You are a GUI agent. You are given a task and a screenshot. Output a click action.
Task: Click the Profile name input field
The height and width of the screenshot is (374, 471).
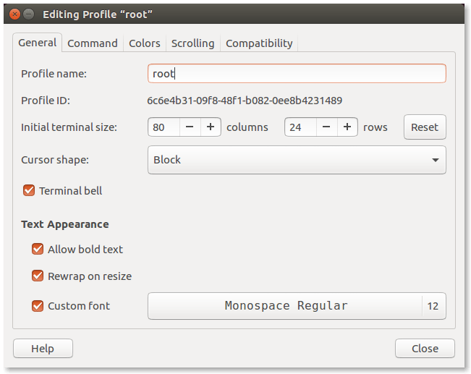(x=297, y=73)
